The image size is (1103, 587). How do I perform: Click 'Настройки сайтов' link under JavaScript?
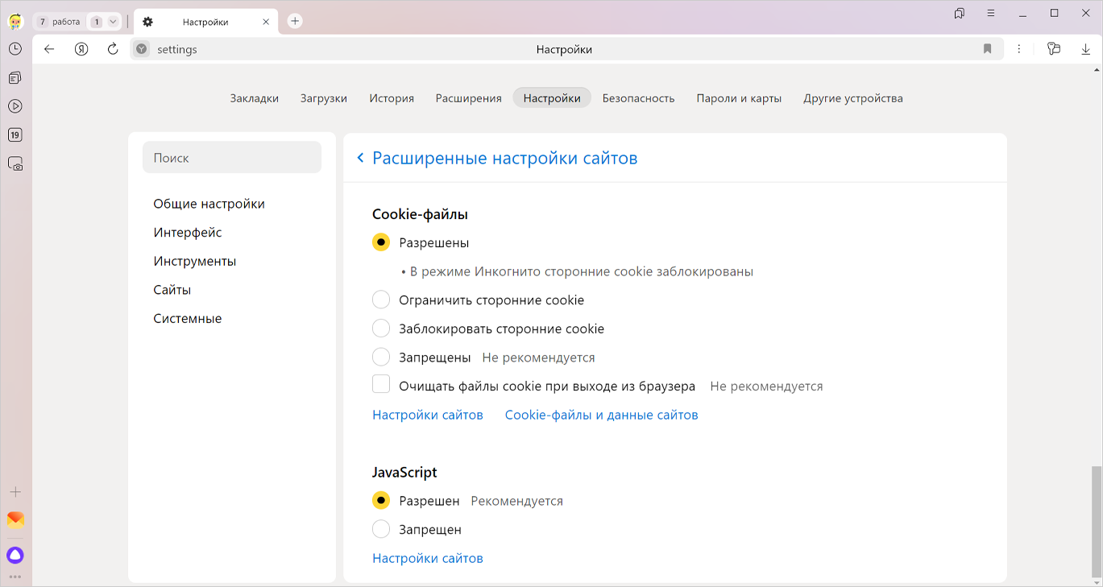427,558
